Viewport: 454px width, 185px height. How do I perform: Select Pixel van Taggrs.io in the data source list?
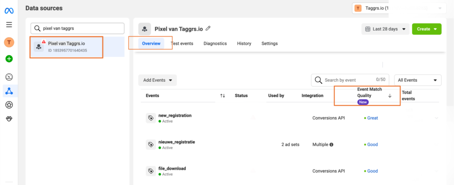click(x=78, y=47)
